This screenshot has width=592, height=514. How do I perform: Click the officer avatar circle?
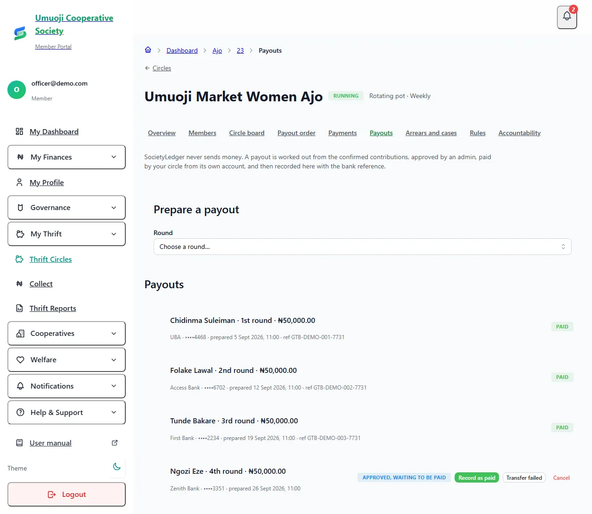point(17,90)
